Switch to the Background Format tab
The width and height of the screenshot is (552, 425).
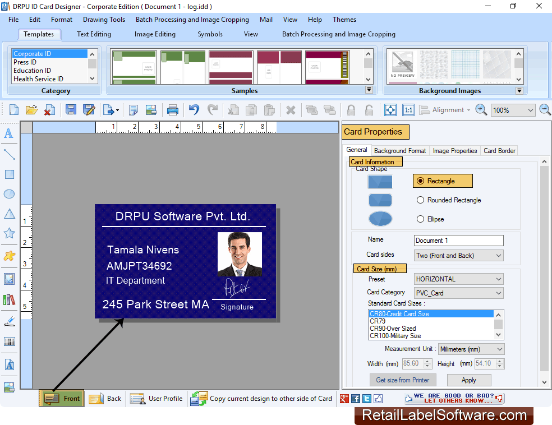(x=399, y=150)
